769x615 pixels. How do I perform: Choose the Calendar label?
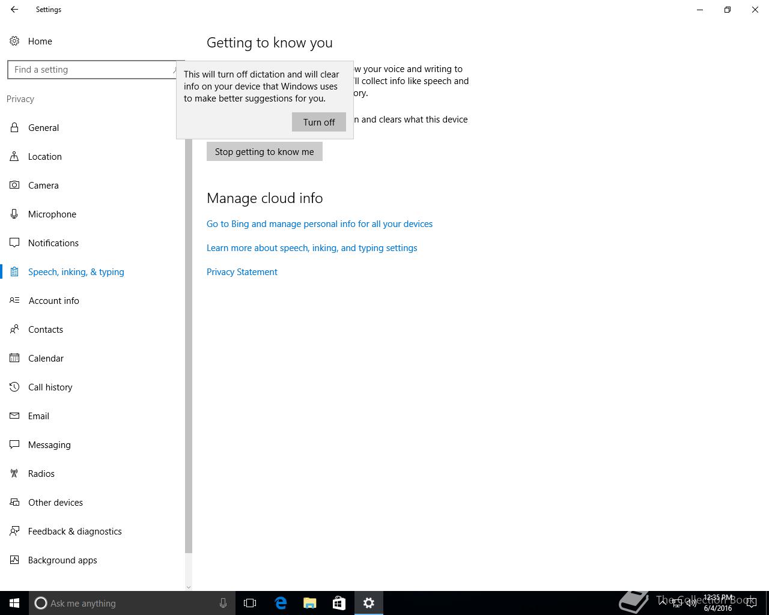(46, 358)
